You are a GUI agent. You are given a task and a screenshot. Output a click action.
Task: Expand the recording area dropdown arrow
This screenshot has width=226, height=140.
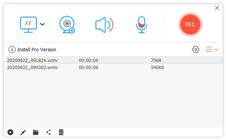point(42,24)
